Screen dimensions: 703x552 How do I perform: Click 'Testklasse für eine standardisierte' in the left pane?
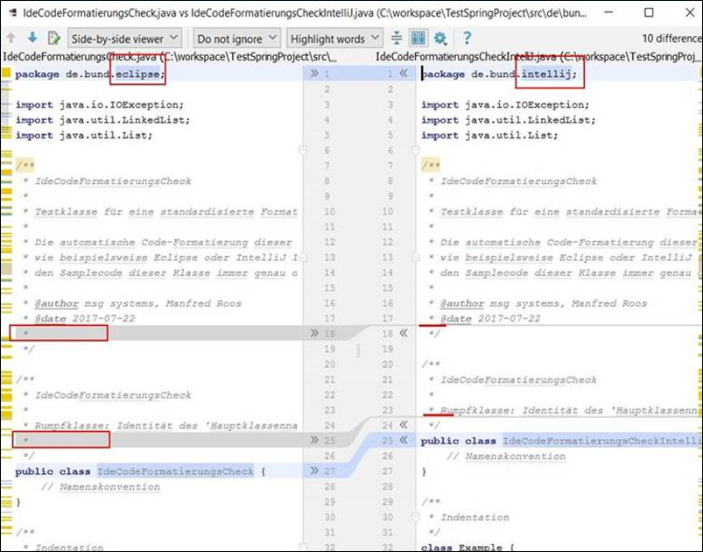click(x=144, y=211)
